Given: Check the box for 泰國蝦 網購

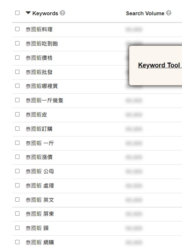Looking at the screenshot, I should [17, 242].
